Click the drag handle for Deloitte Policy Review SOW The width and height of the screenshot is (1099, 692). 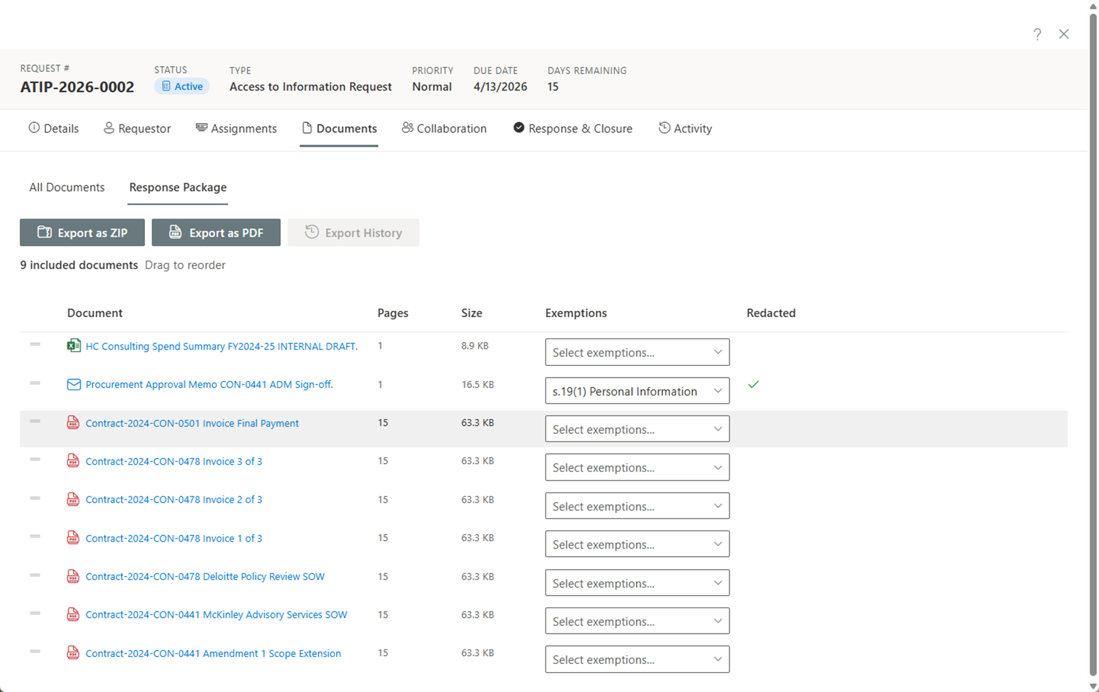(x=35, y=575)
